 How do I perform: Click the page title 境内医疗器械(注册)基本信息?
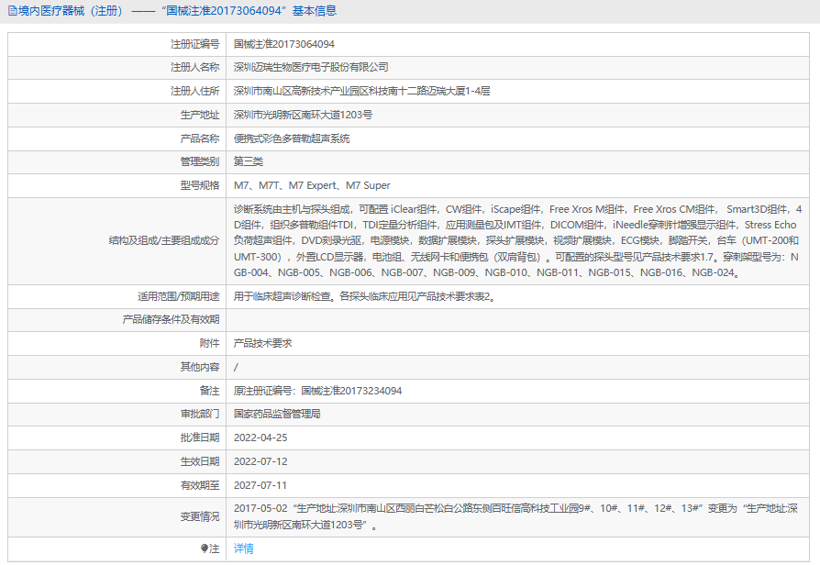(177, 11)
